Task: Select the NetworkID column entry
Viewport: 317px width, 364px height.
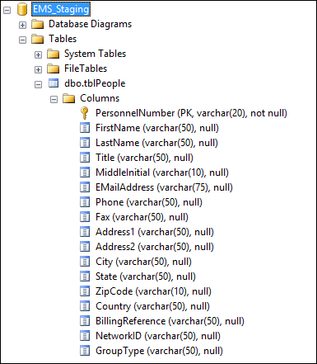Action: tap(158, 336)
